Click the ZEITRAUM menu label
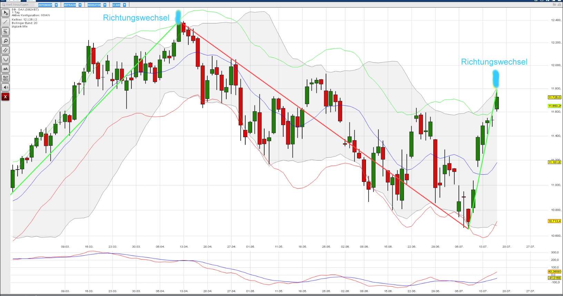563x296 pixels. tap(70, 5)
